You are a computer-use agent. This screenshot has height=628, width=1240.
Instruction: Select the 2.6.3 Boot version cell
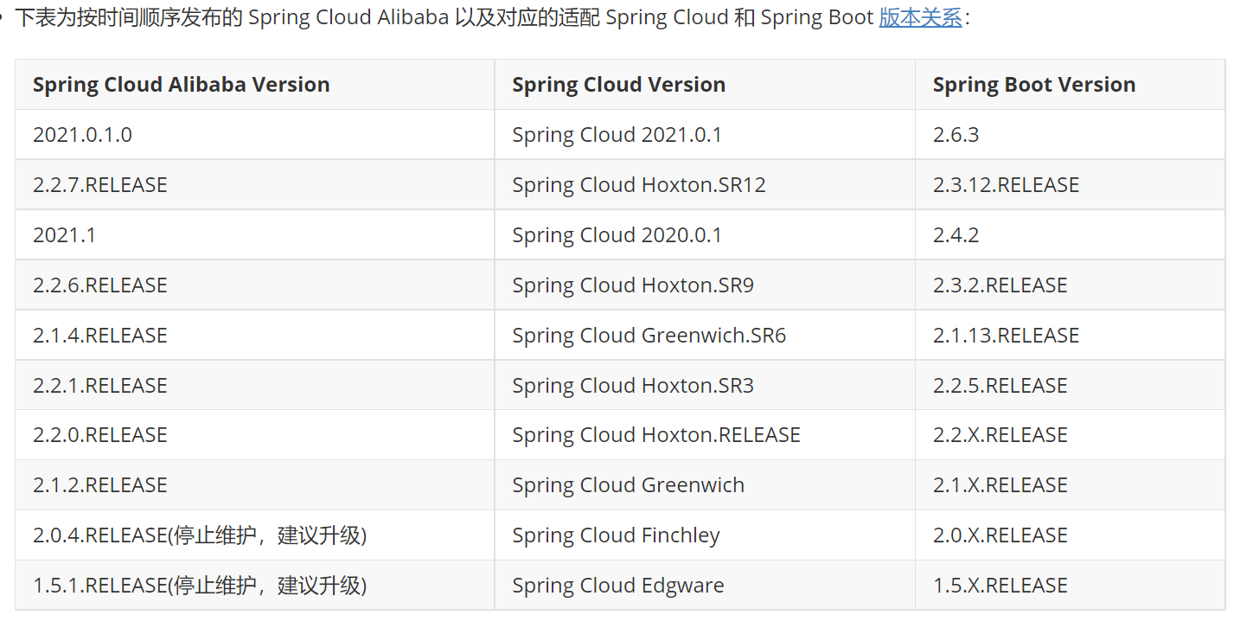[x=1070, y=135]
